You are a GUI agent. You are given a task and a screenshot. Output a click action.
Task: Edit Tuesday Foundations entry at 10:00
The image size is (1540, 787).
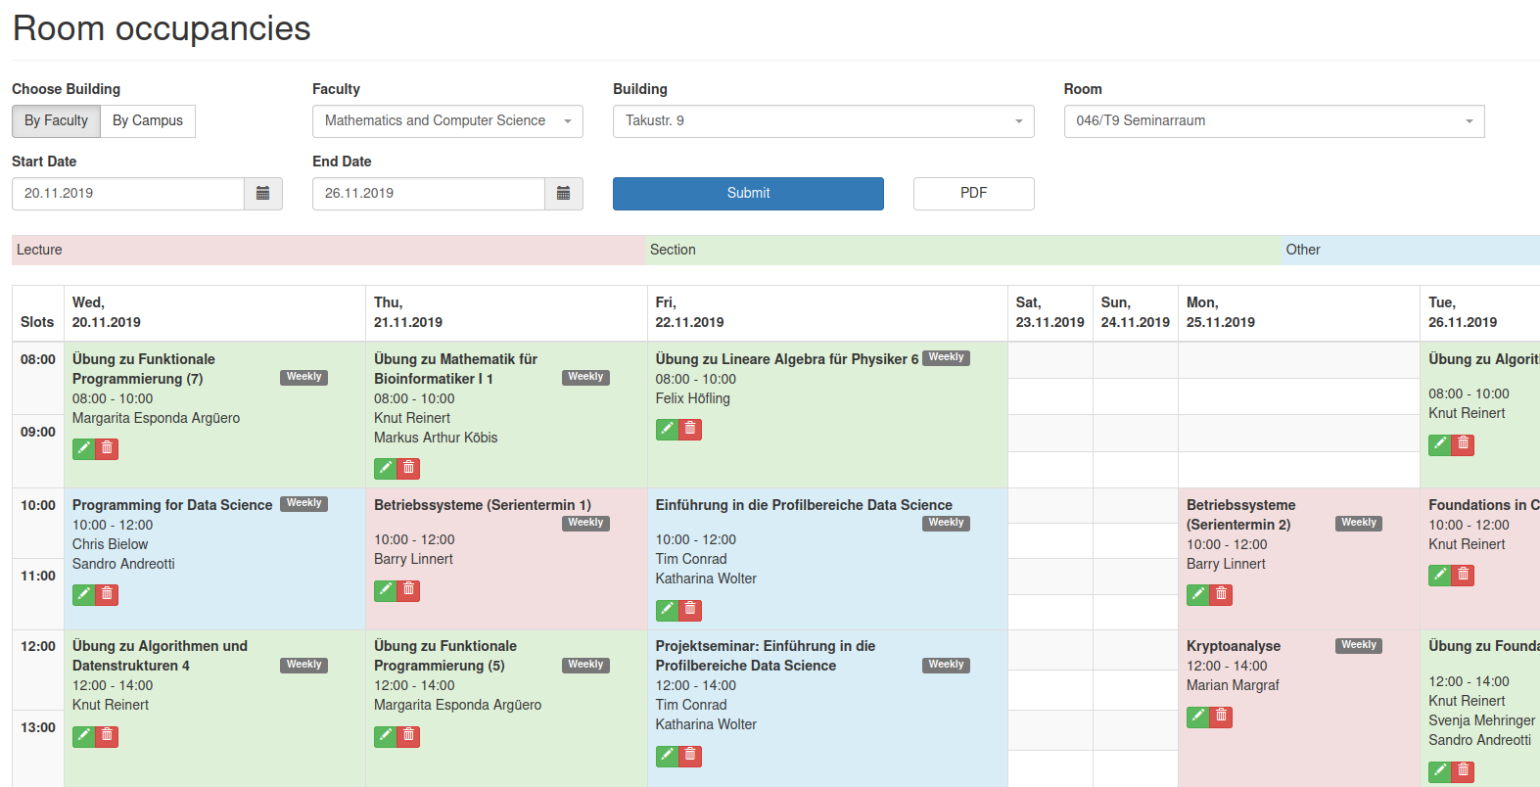[x=1440, y=575]
